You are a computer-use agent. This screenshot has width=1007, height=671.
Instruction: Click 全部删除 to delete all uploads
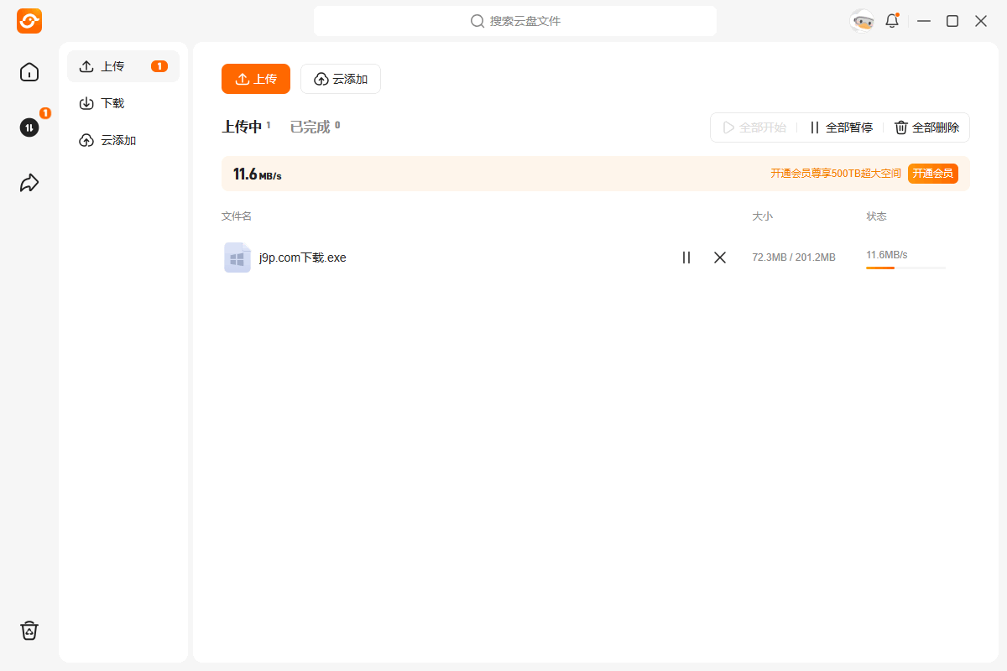927,127
